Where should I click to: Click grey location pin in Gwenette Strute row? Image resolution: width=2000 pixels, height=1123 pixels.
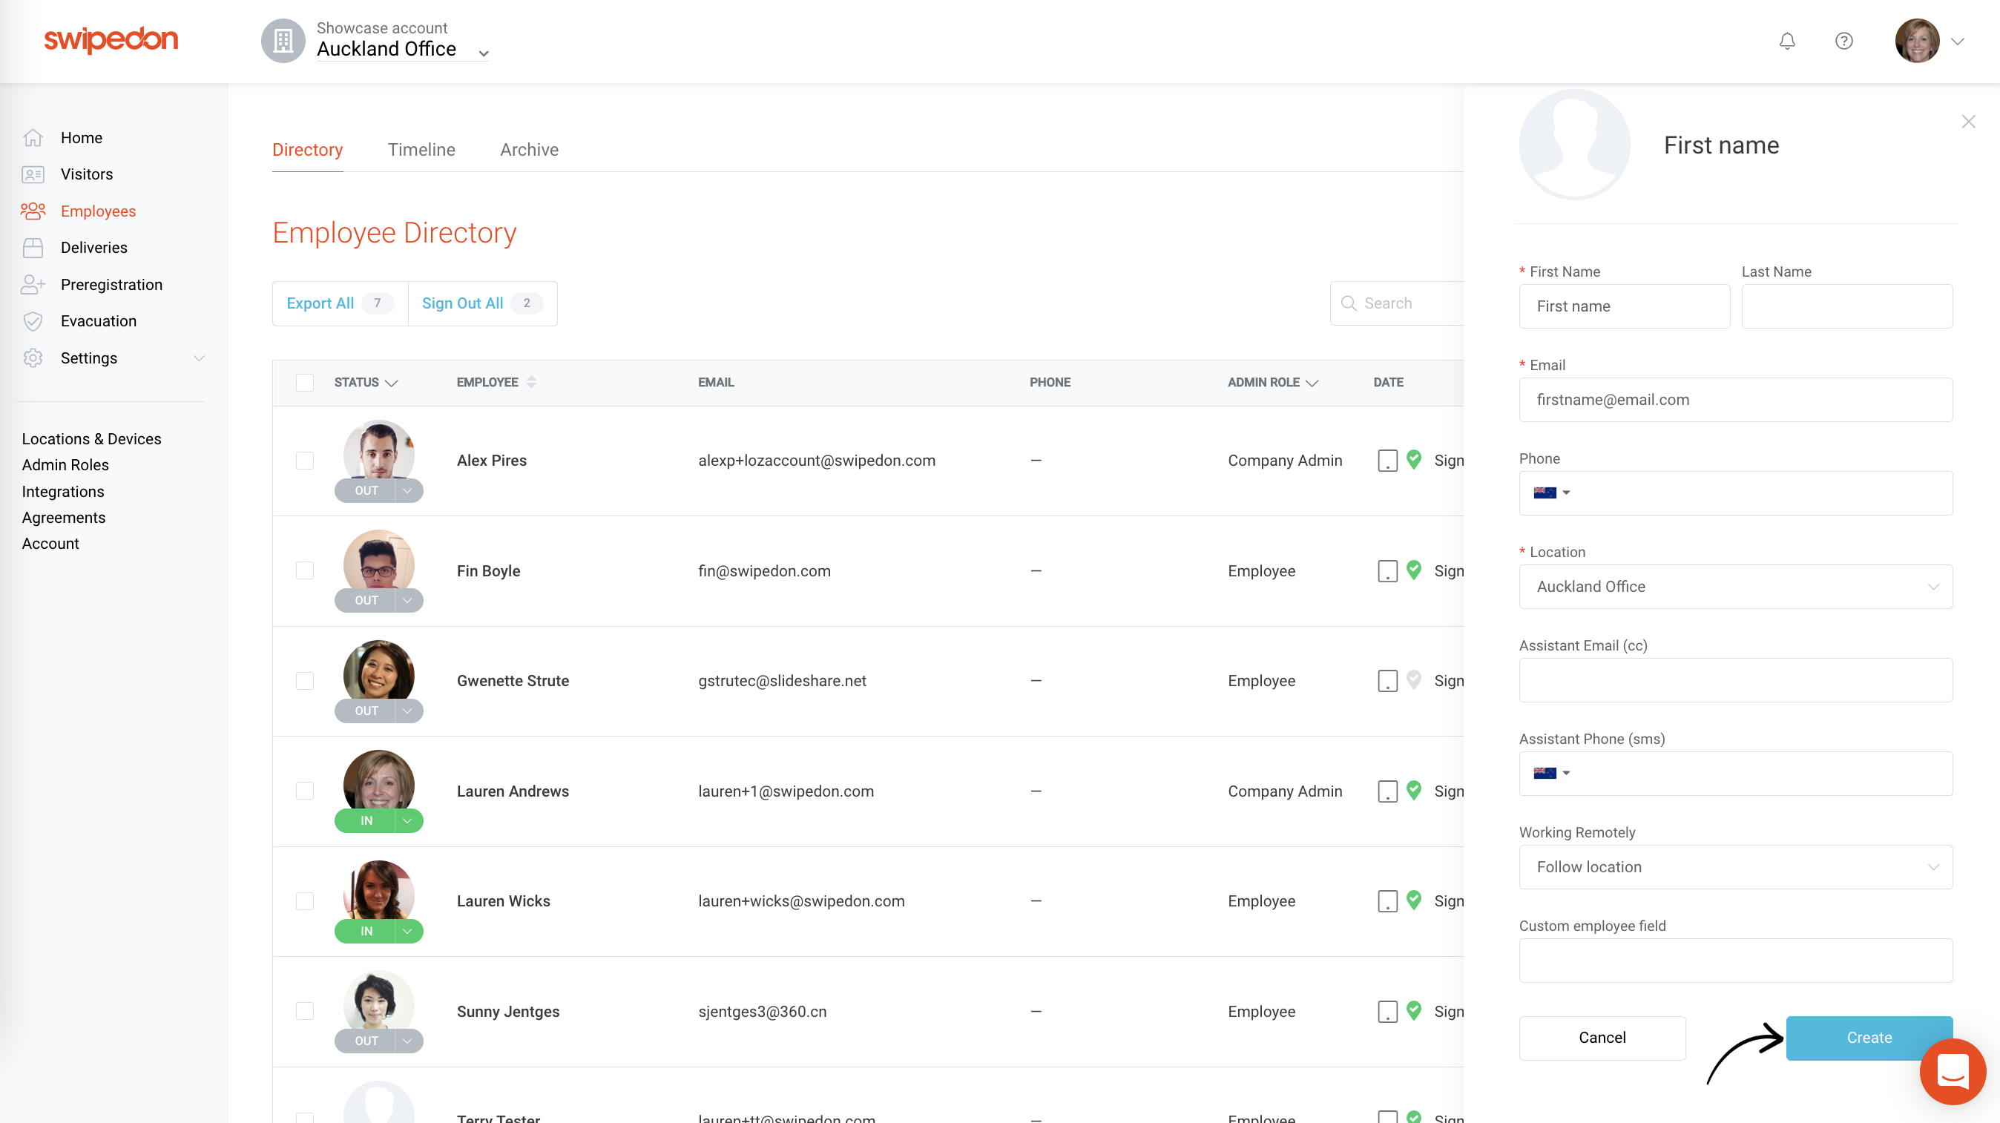click(x=1414, y=680)
